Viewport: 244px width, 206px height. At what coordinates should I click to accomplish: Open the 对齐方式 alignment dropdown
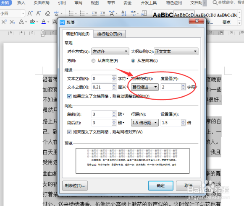click(x=110, y=51)
